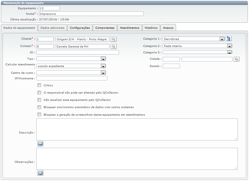Go to the Atendimentos tab

pos(129,28)
